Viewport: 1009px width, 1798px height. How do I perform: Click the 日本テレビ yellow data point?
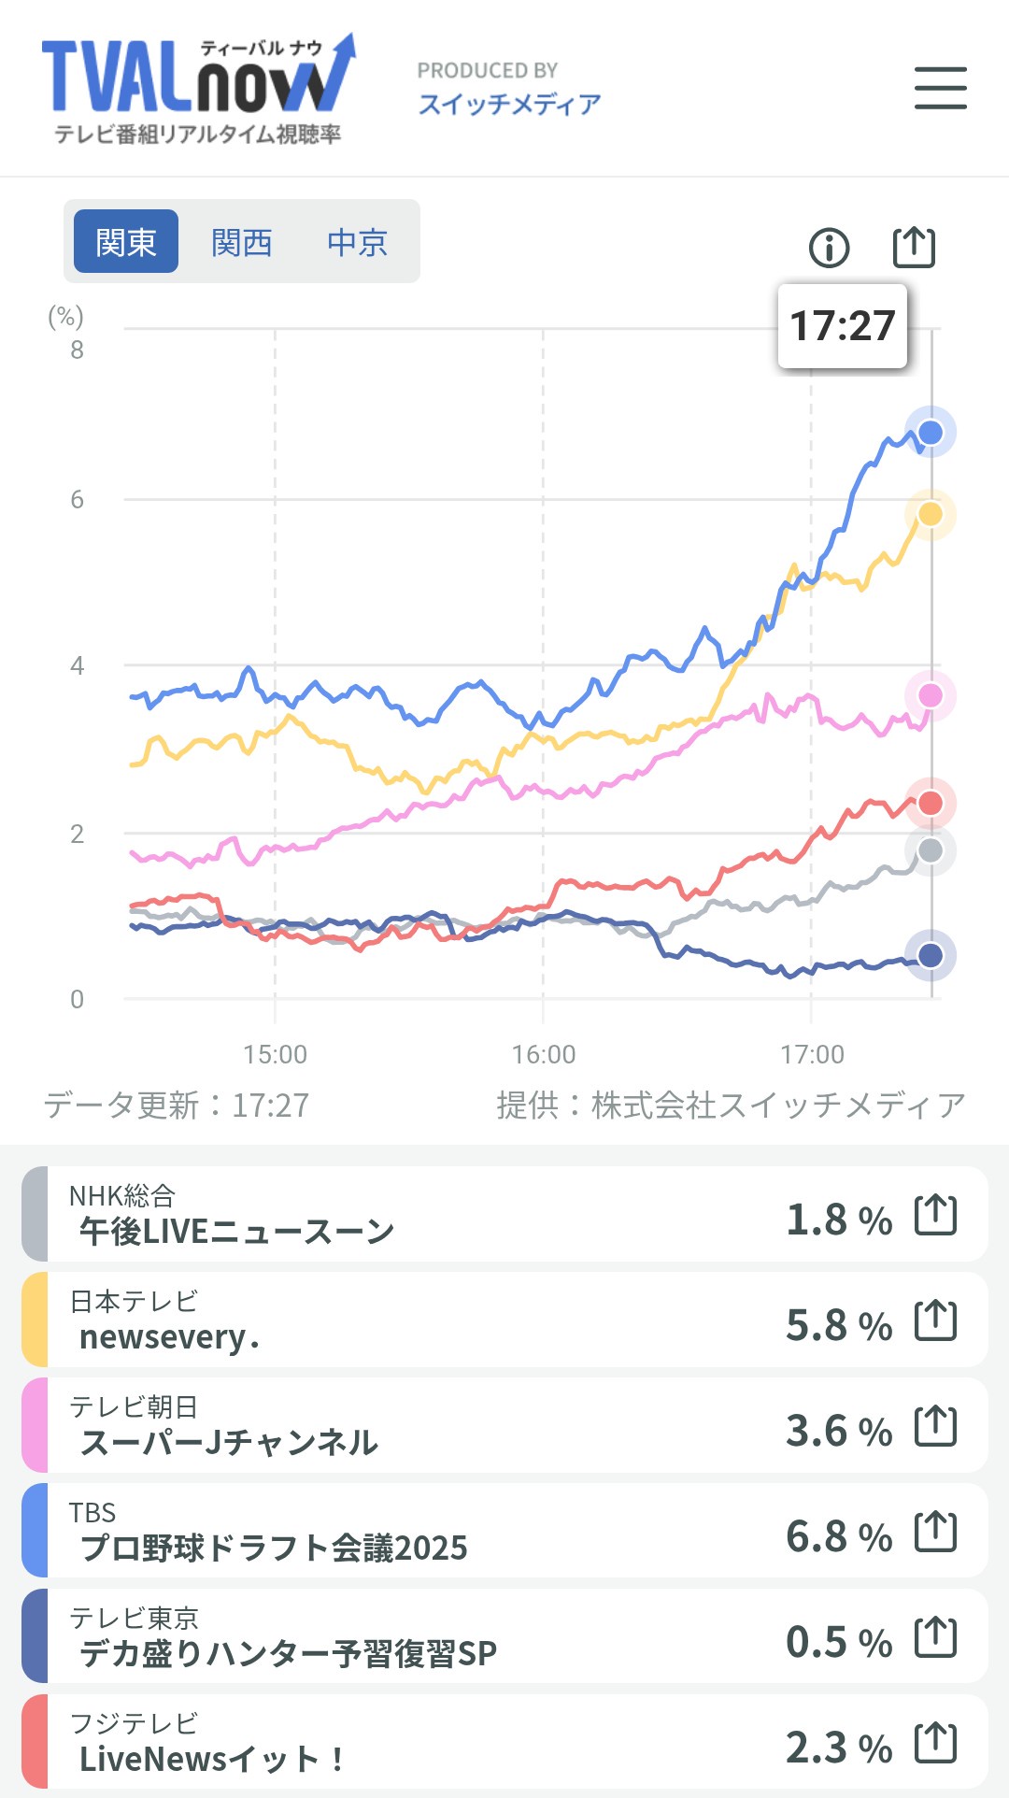point(931,514)
